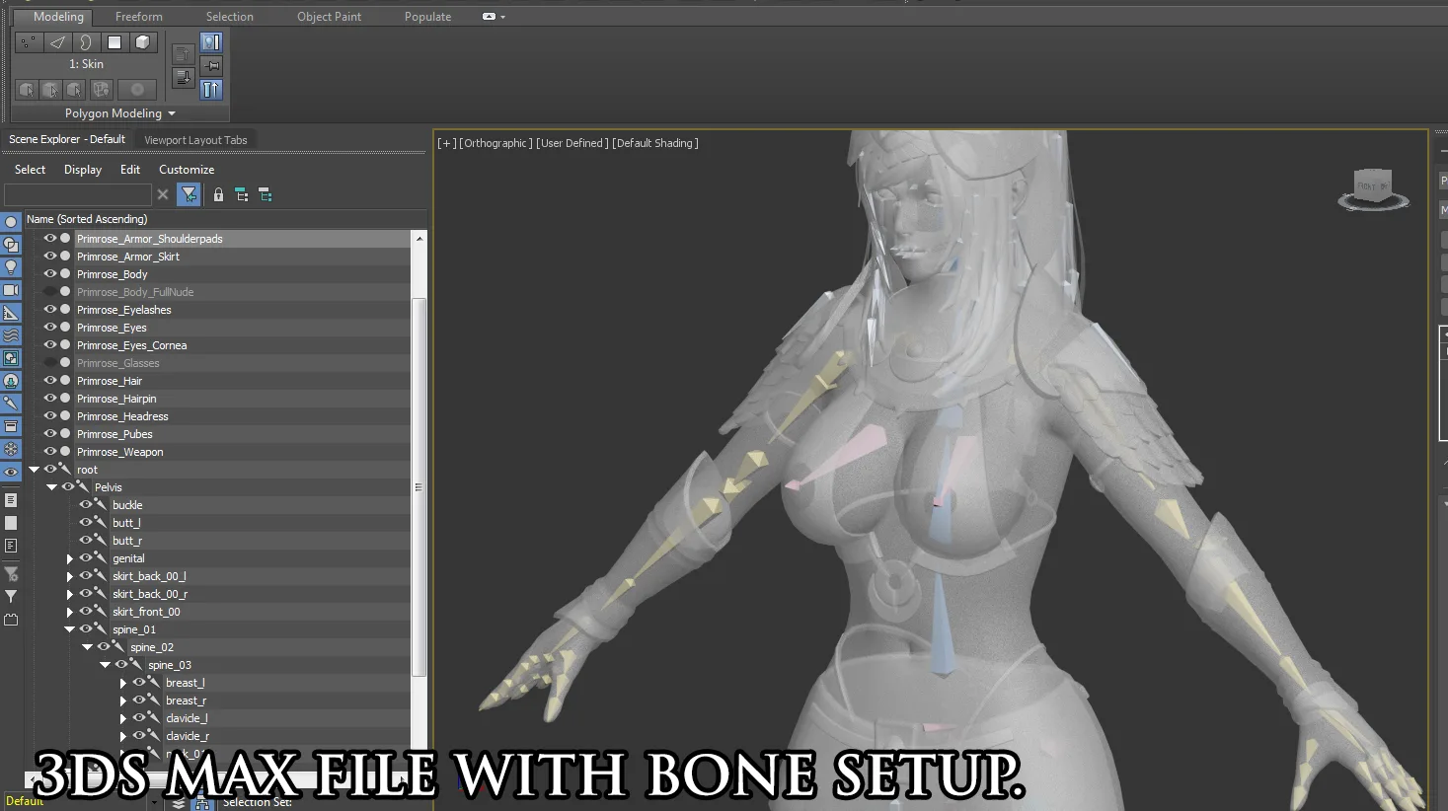
Task: Click the [Orthographic] viewport label
Action: 495,143
